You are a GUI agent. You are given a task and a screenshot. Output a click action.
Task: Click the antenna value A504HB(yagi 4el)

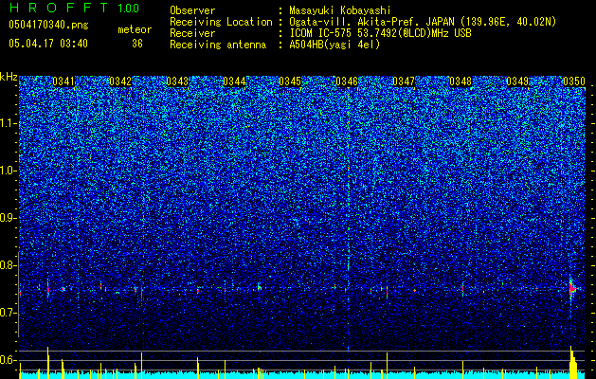334,45
